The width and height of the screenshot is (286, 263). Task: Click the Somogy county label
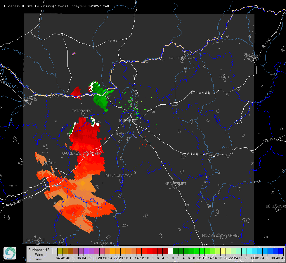point(59,216)
